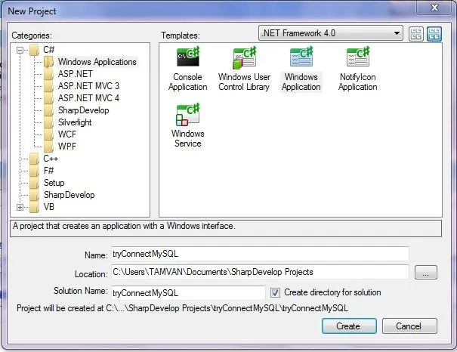Image resolution: width=457 pixels, height=352 pixels.
Task: Click the Create button
Action: pos(349,326)
